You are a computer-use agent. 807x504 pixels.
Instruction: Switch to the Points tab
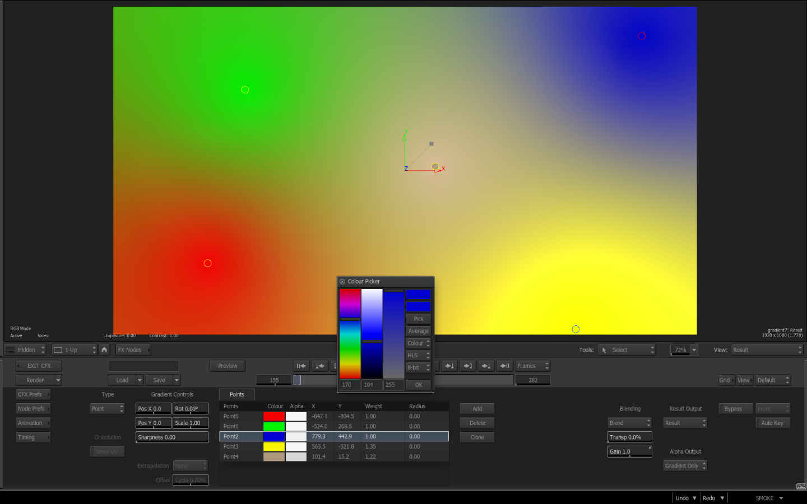click(236, 395)
